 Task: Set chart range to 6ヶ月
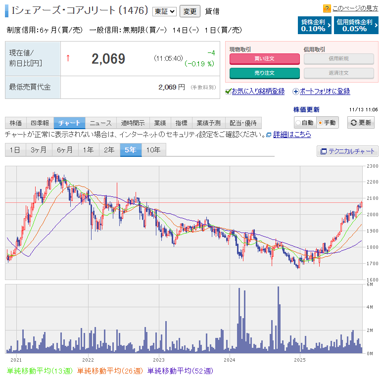click(65, 150)
